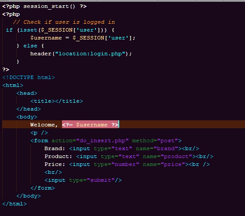Click the closing </html> tag

[15, 204]
